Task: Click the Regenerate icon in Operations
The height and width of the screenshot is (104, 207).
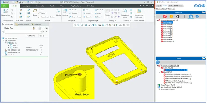Action: [5, 11]
